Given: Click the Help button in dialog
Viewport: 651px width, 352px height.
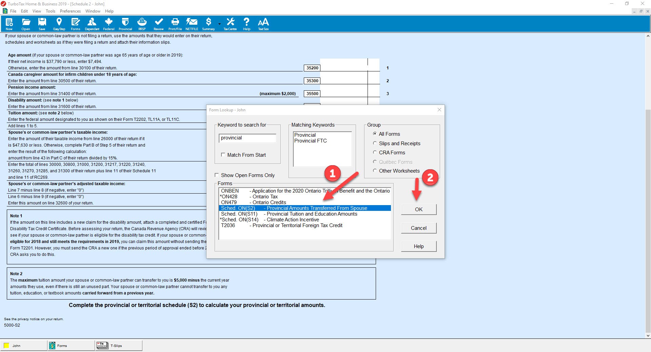Looking at the screenshot, I should click(419, 246).
